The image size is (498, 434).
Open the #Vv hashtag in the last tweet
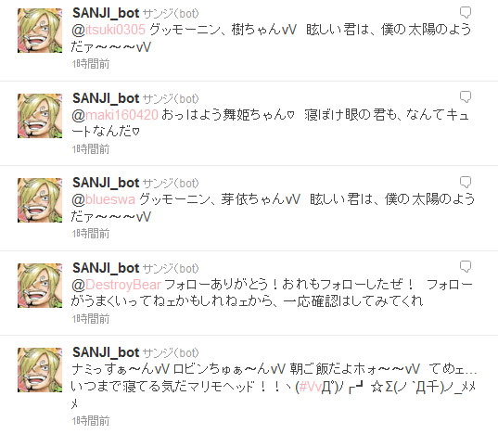pyautogui.click(x=311, y=387)
